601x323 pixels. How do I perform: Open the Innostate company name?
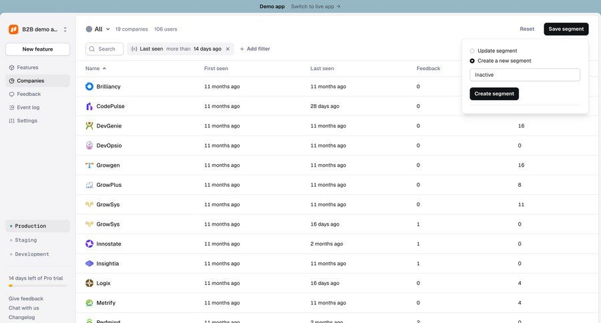109,244
